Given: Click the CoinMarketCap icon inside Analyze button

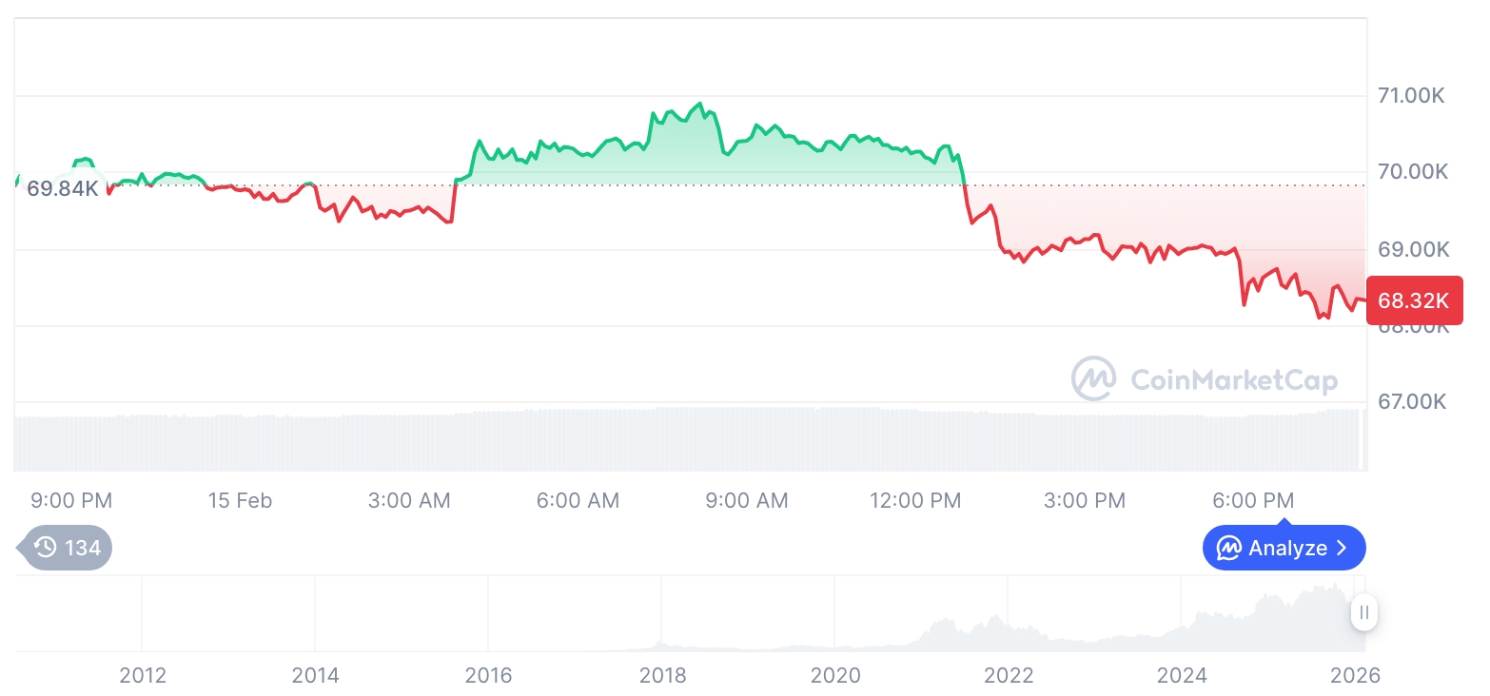Looking at the screenshot, I should [1229, 548].
